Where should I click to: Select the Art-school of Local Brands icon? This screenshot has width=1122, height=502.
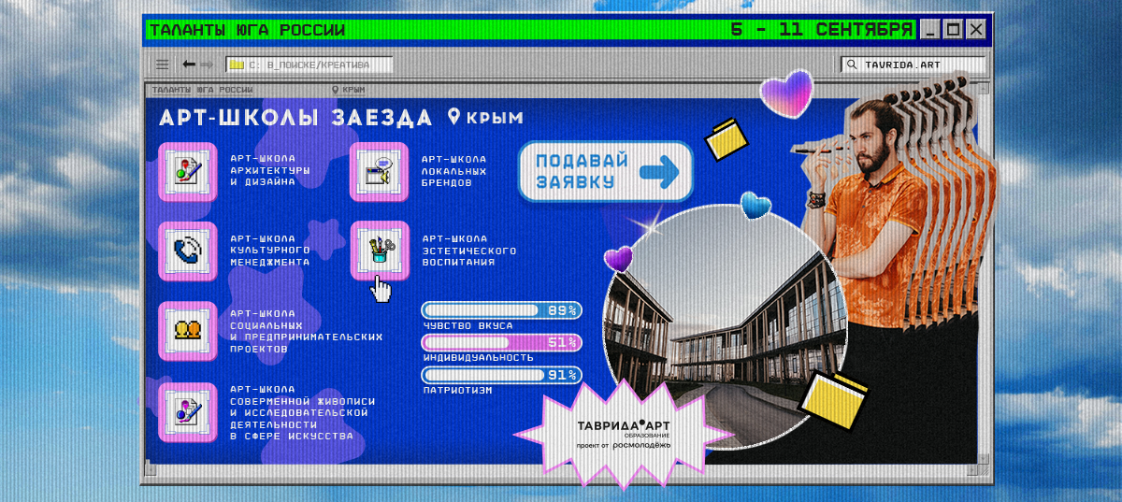379,171
